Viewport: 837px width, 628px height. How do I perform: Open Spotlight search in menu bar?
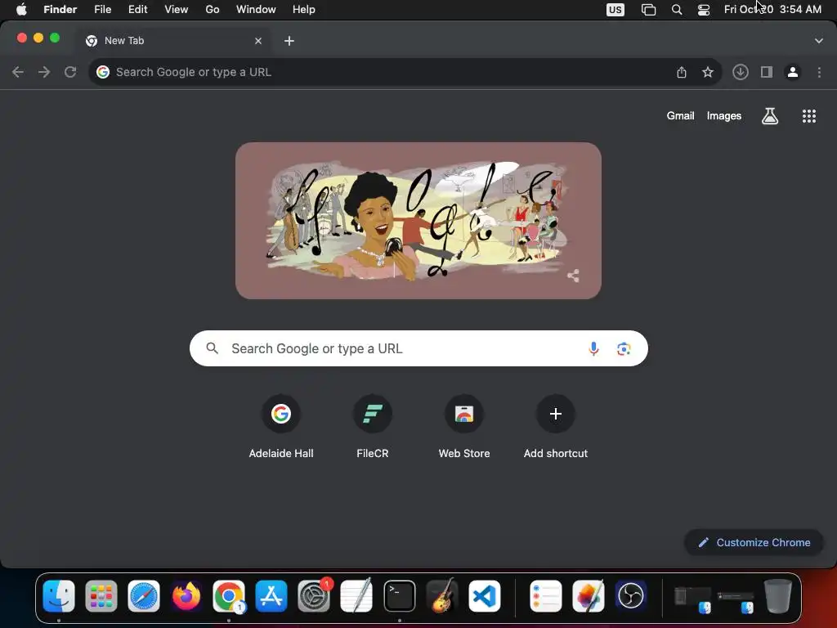pos(677,10)
